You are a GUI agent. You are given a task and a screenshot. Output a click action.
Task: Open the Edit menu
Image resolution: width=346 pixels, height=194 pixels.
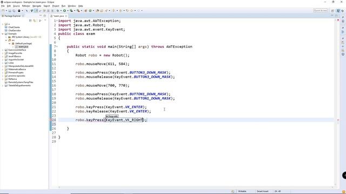(9, 6)
